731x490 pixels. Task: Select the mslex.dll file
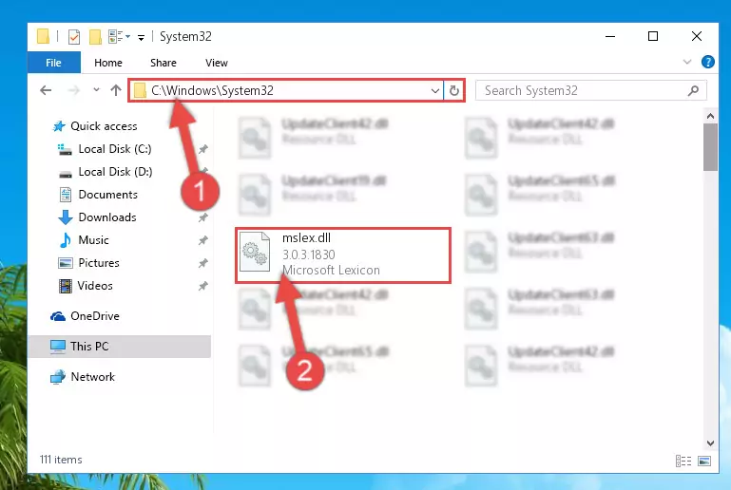(343, 254)
